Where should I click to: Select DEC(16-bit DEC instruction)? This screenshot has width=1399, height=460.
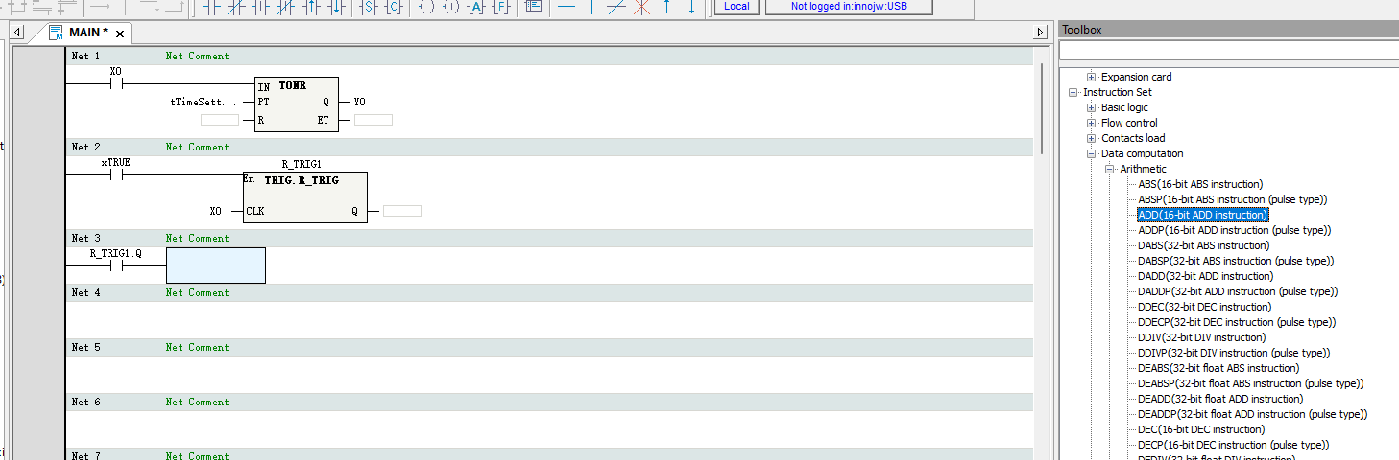pyautogui.click(x=1201, y=429)
